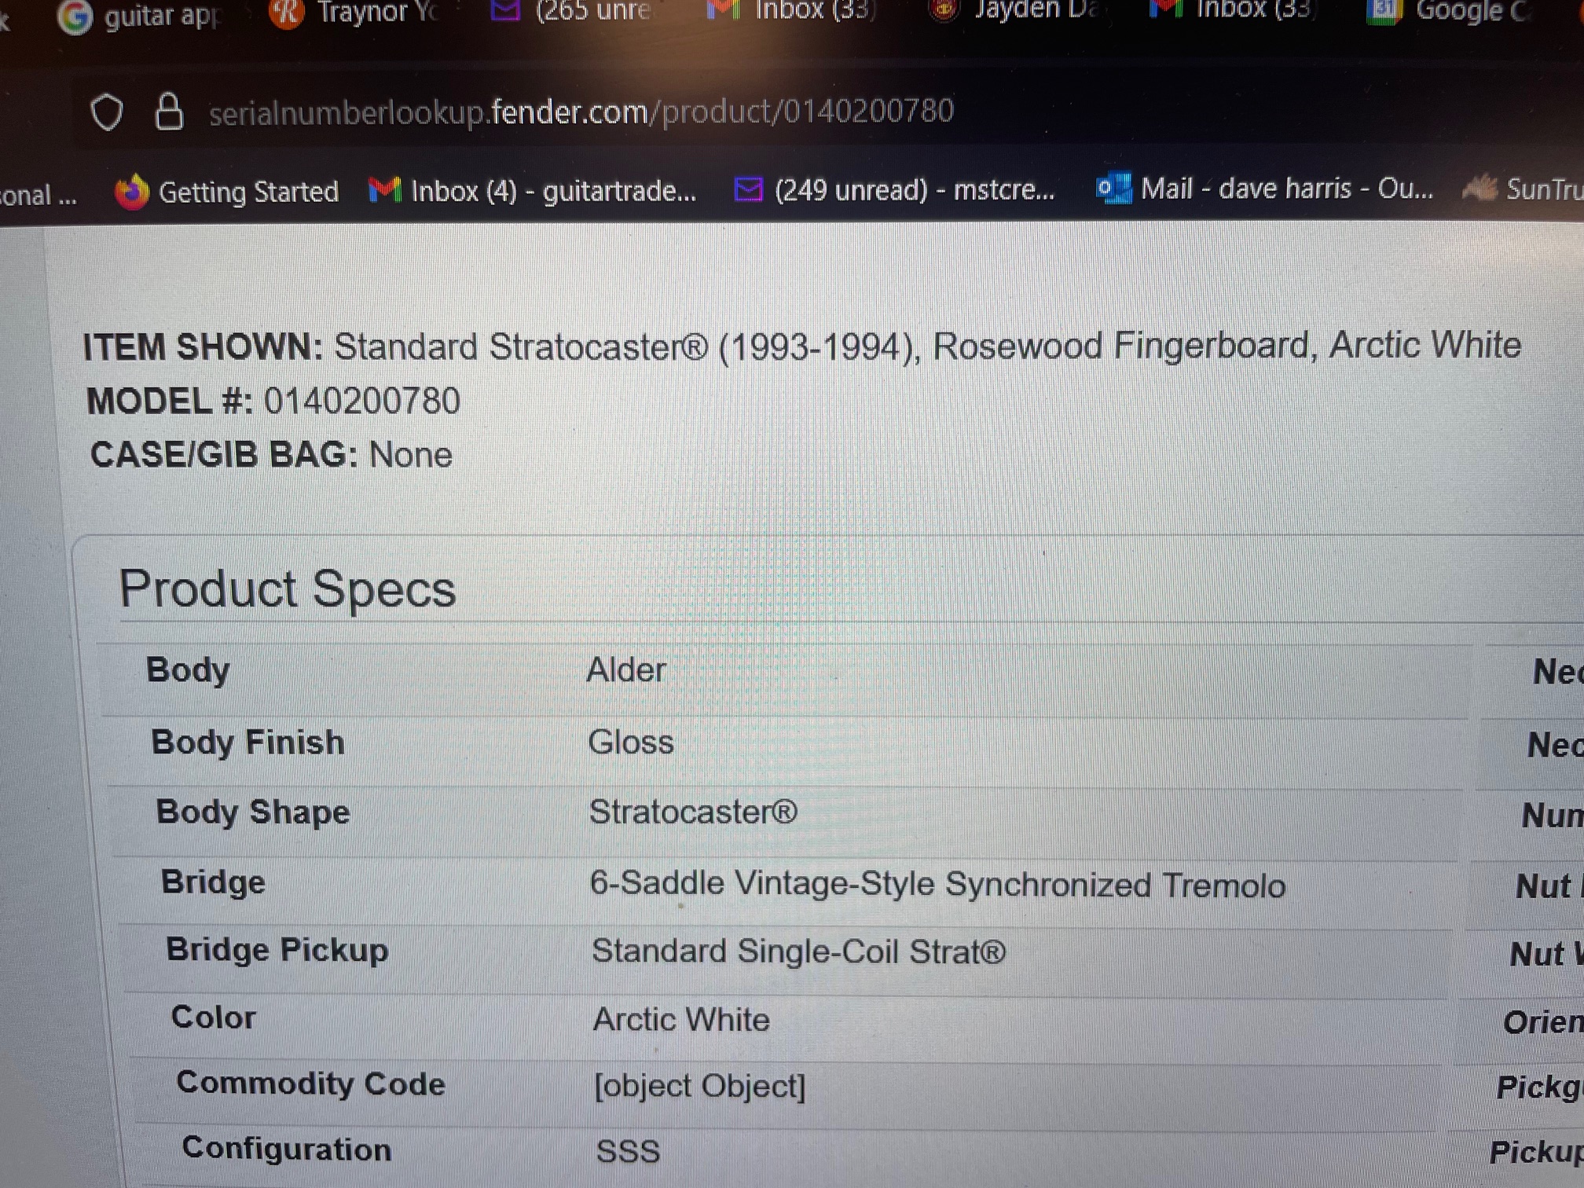Click the model number 0140200780 text

point(361,401)
